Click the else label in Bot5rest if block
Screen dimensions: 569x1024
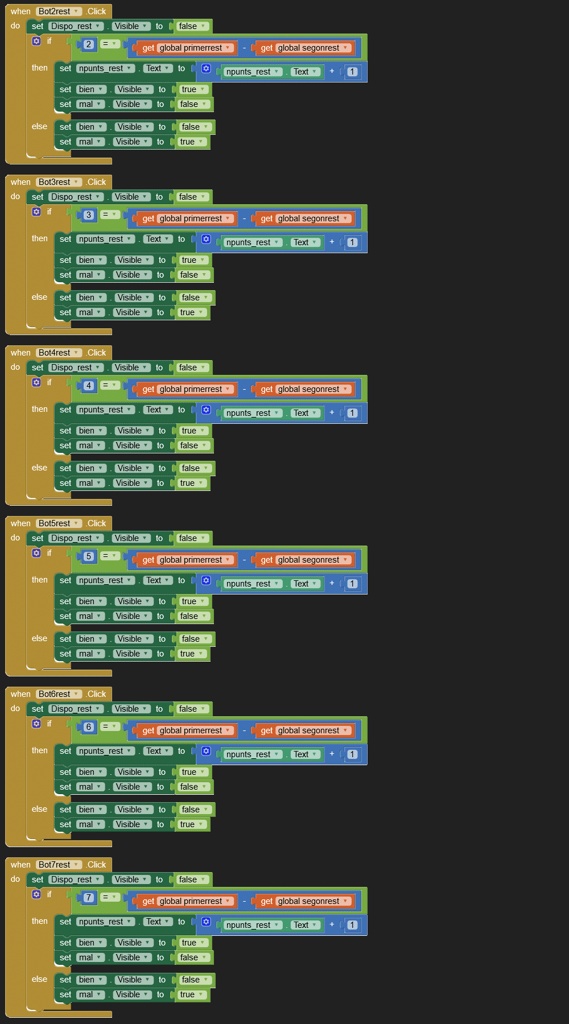coord(39,638)
